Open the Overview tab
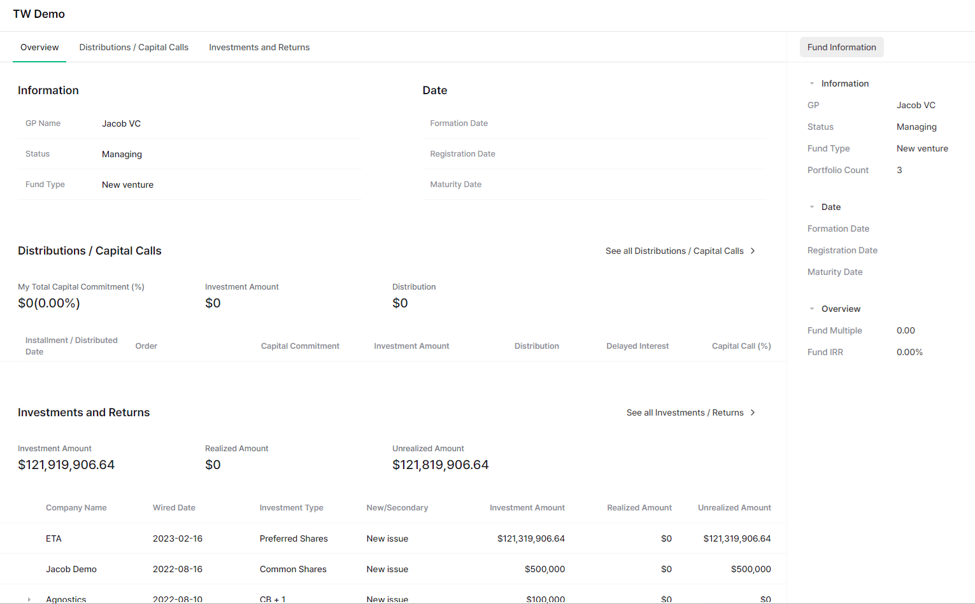This screenshot has width=975, height=604. [x=39, y=47]
